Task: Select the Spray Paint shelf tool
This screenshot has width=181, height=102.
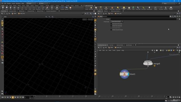Action: 47,8
